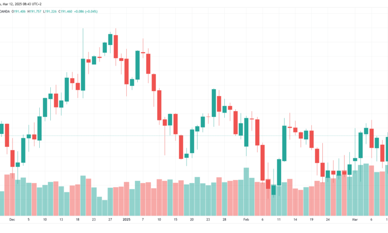The image size is (388, 233).
Task: Click the tallest green volume bar near Feb
Action: tap(246, 192)
